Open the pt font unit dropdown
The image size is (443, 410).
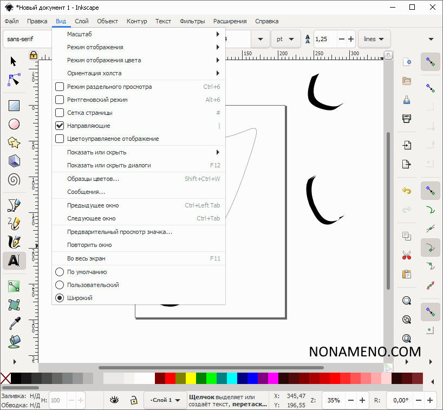click(x=286, y=39)
